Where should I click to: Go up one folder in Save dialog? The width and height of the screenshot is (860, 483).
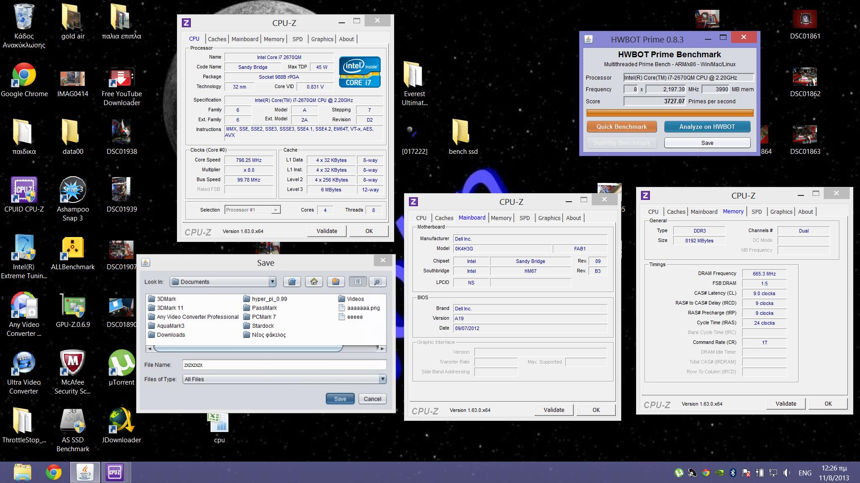click(292, 281)
